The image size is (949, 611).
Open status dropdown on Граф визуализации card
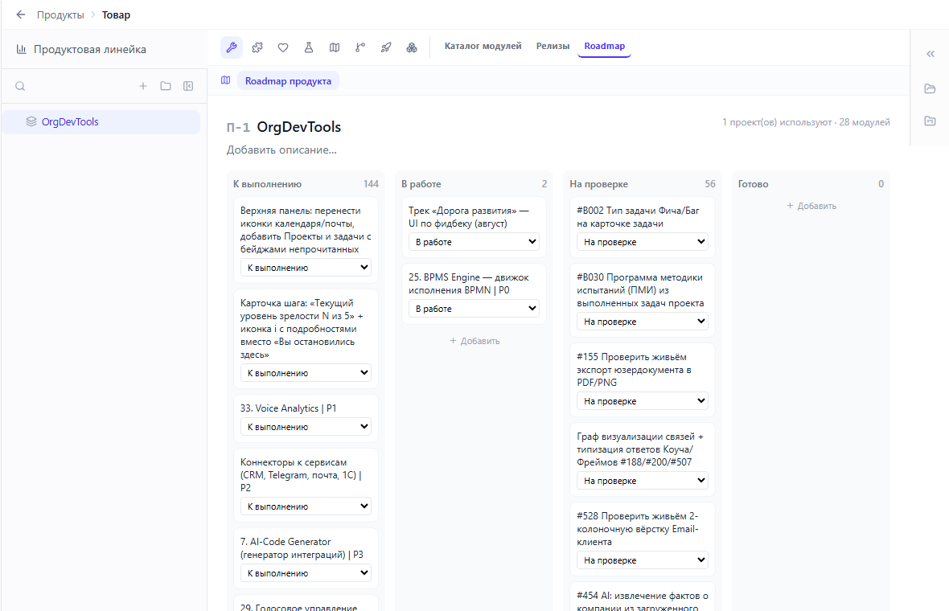[642, 480]
